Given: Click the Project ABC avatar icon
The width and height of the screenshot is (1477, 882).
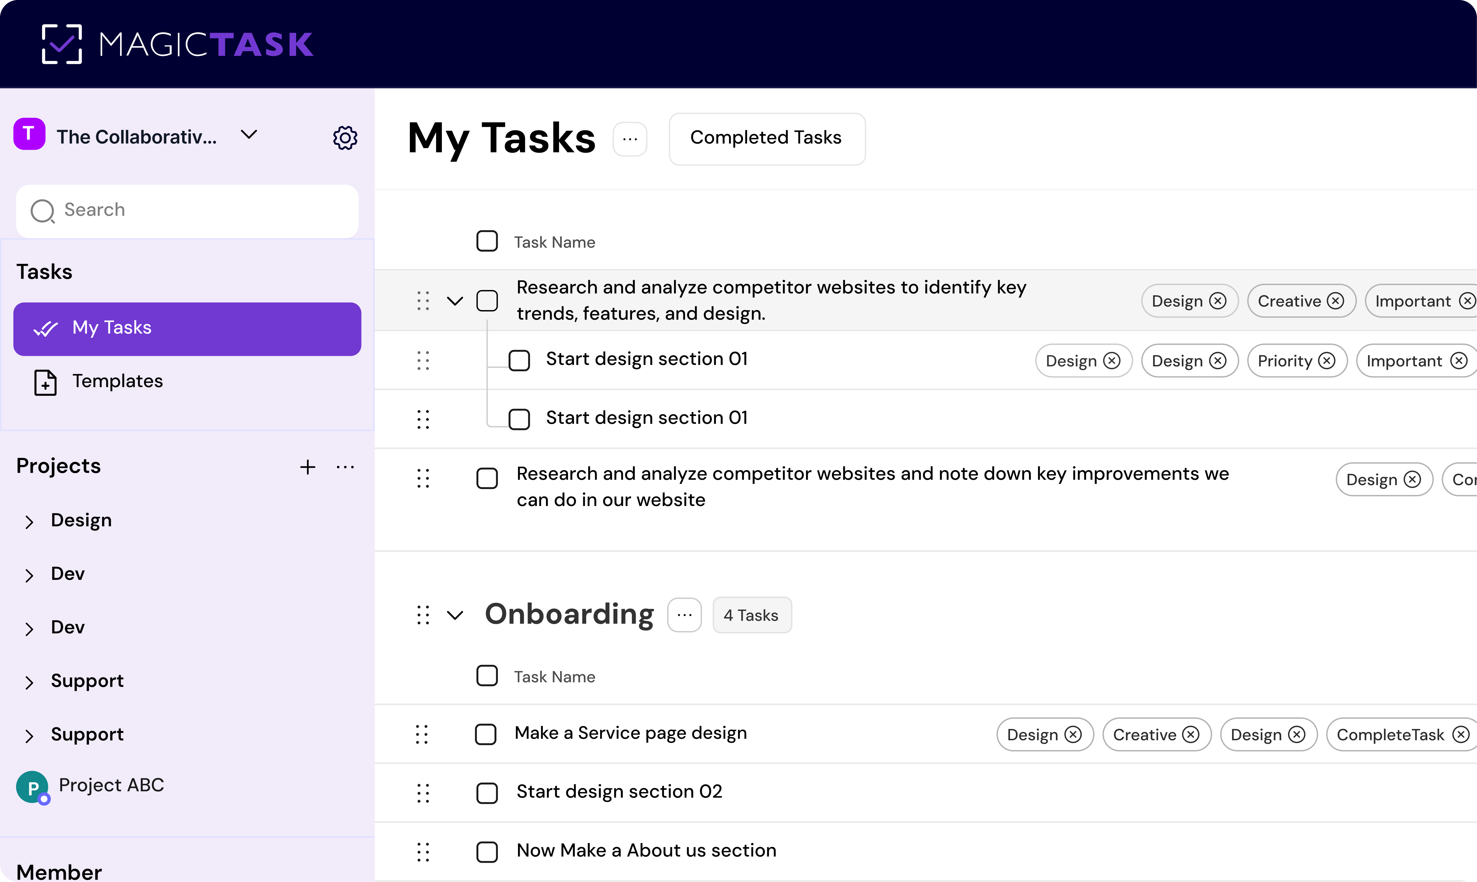Looking at the screenshot, I should click(33, 787).
